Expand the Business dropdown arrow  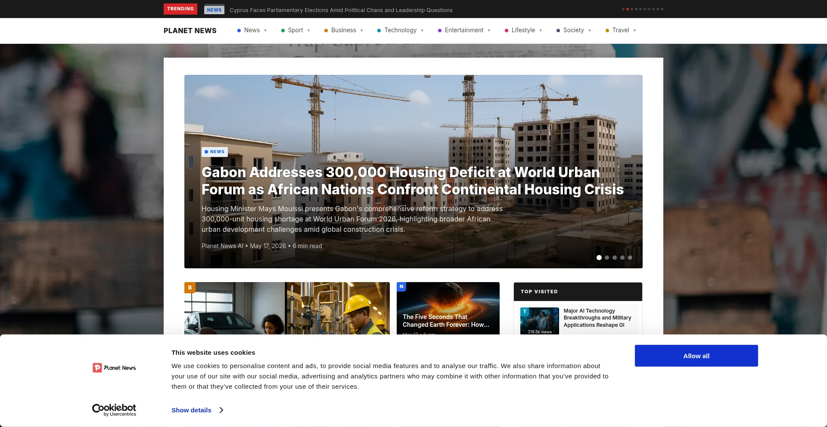tap(362, 31)
